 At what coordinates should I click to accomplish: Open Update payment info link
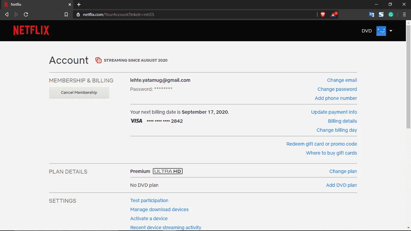334,112
